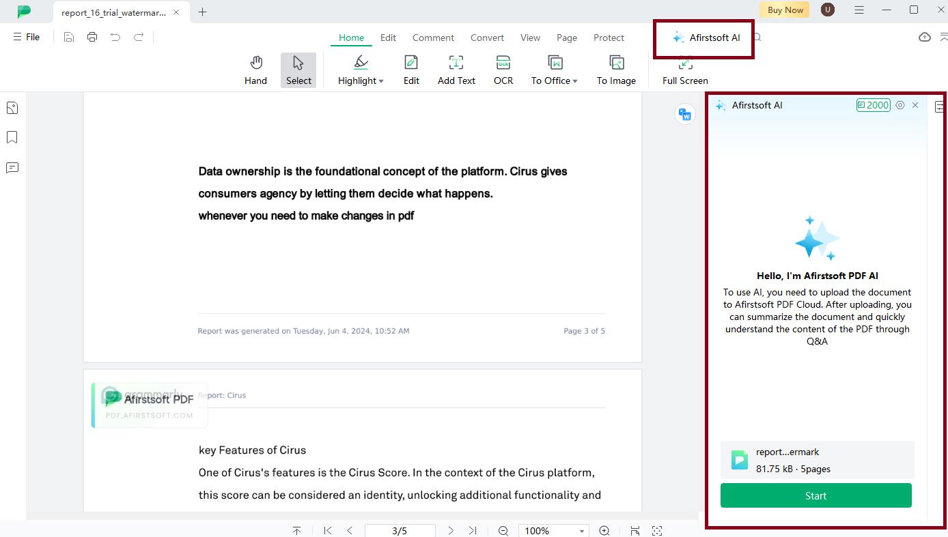
Task: Run OCR on the document
Action: (x=503, y=70)
